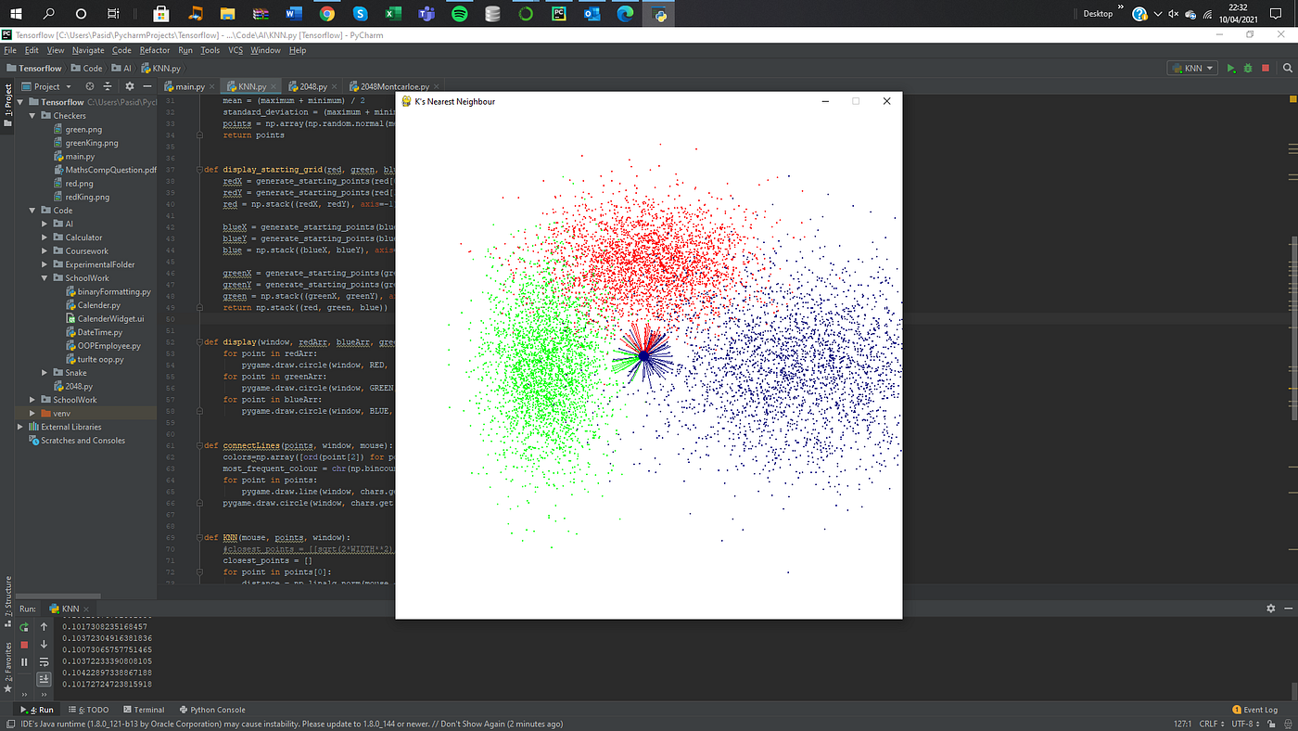Expand External Libraries node
Image resolution: width=1298 pixels, height=731 pixels.
(x=21, y=427)
